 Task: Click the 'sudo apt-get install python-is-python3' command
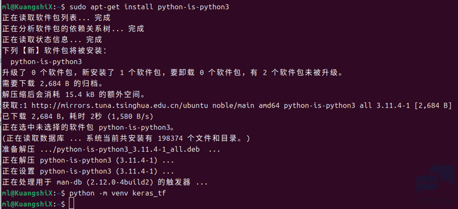click(x=149, y=7)
